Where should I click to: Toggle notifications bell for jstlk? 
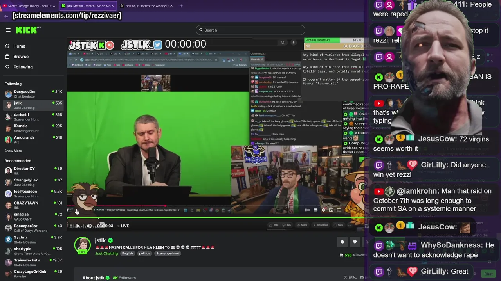tap(342, 242)
